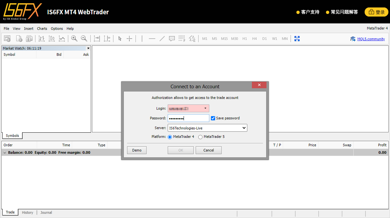390x218 pixels.
Task: Open the File menu
Action: tap(6, 29)
